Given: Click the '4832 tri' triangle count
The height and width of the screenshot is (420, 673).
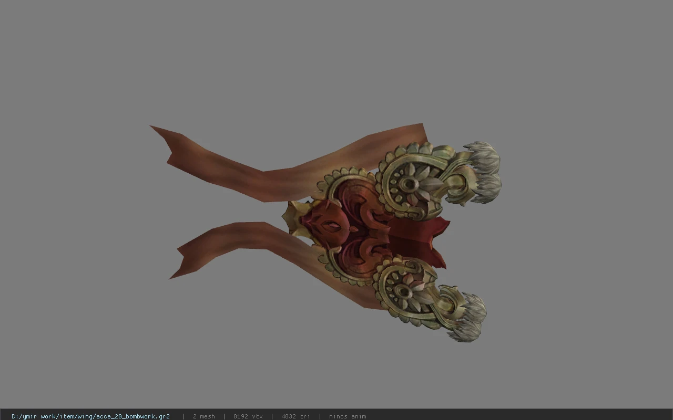Looking at the screenshot, I should 295,416.
